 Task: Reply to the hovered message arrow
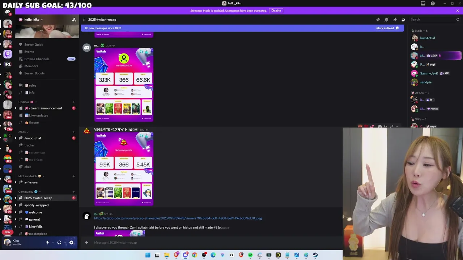(x=386, y=127)
